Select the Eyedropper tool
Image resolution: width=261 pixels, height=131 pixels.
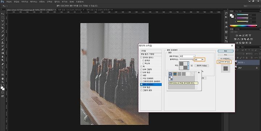(x=3, y=31)
